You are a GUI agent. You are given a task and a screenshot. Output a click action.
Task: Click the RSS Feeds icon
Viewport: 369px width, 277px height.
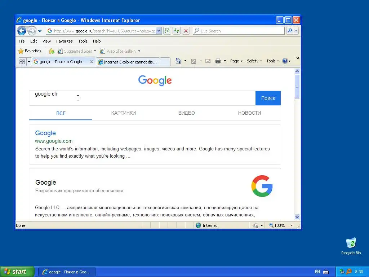point(194,61)
